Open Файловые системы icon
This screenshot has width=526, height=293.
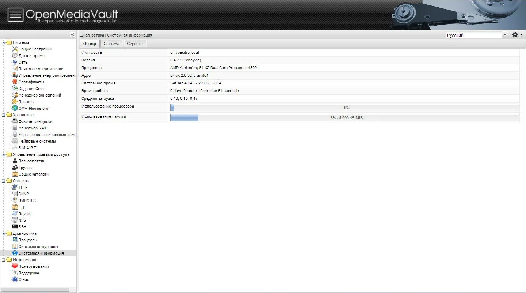[x=15, y=141]
